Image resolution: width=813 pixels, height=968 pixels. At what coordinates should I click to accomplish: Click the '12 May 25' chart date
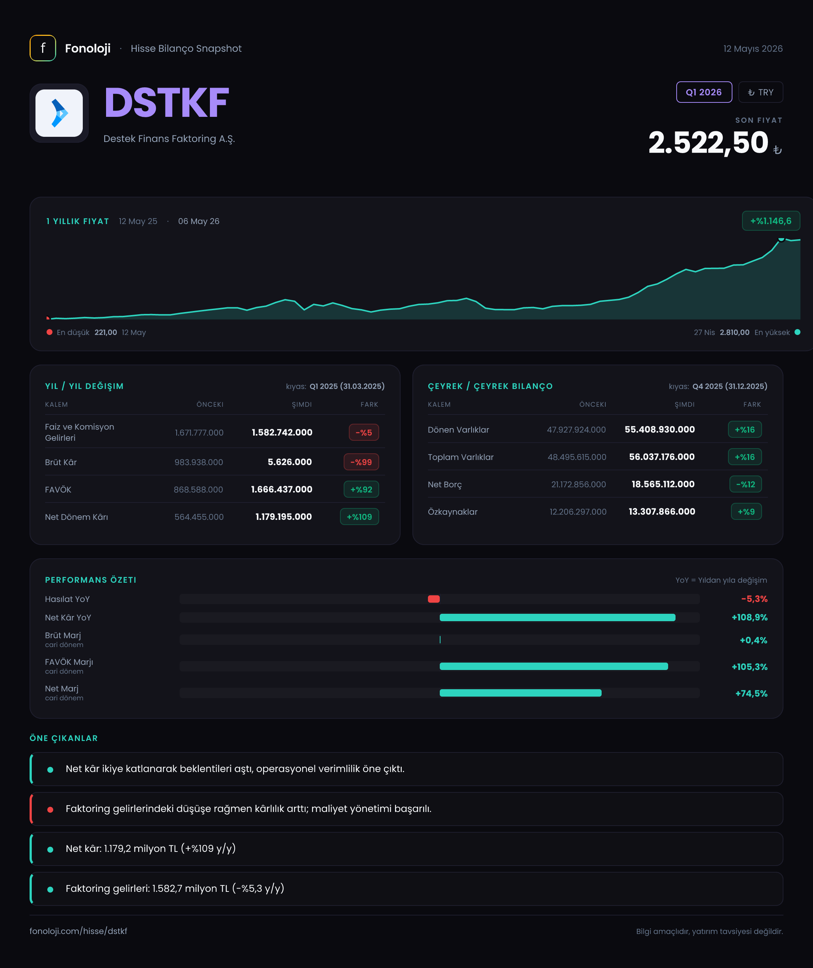tap(138, 221)
